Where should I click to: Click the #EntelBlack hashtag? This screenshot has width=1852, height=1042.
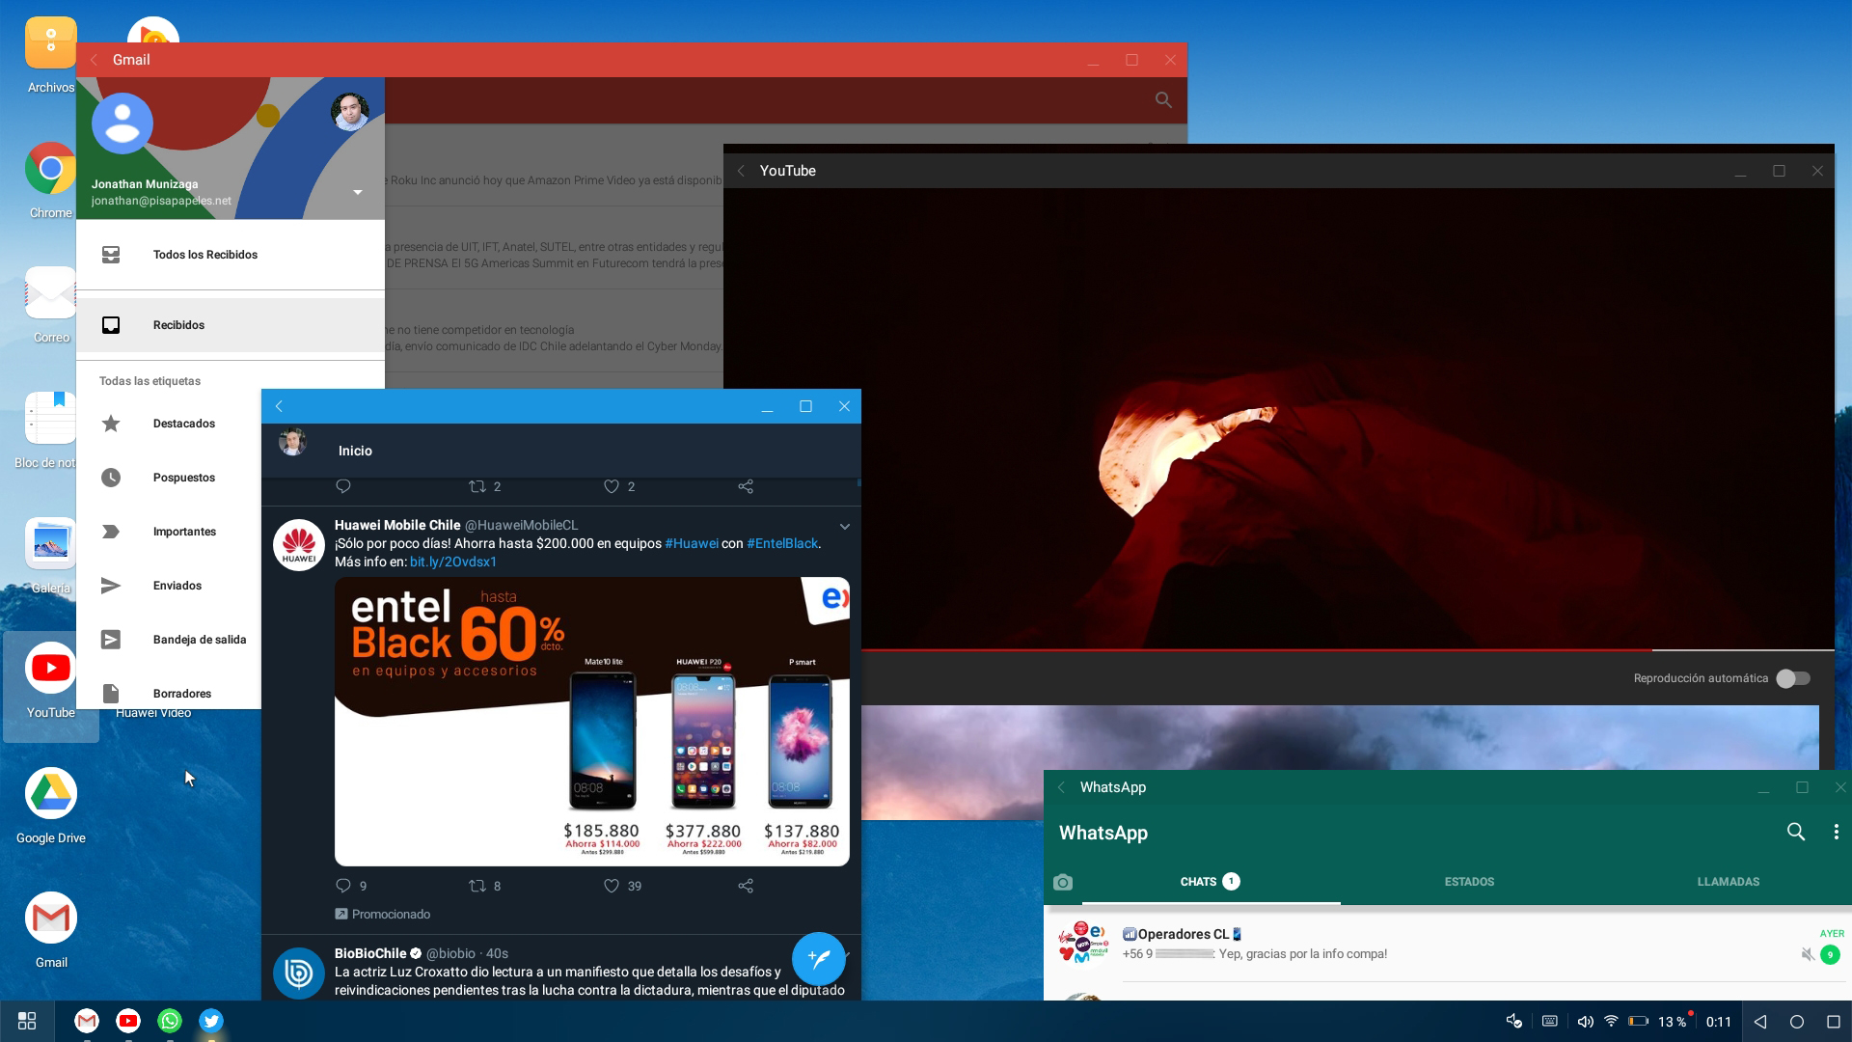coord(781,543)
